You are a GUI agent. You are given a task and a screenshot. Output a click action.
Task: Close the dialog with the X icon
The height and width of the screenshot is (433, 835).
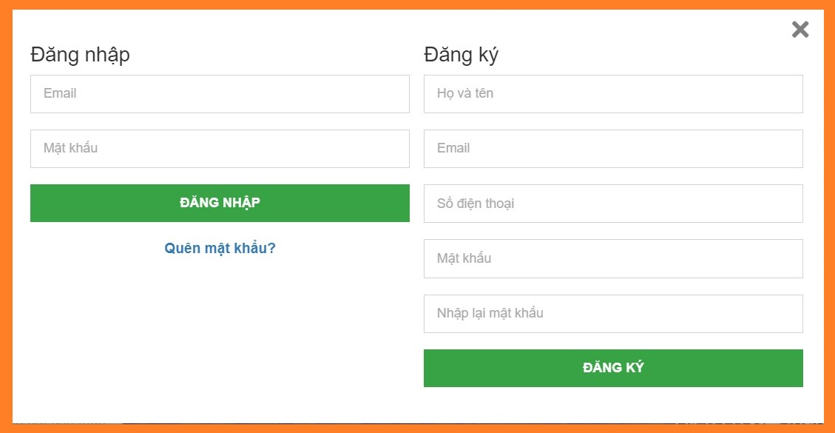[800, 30]
